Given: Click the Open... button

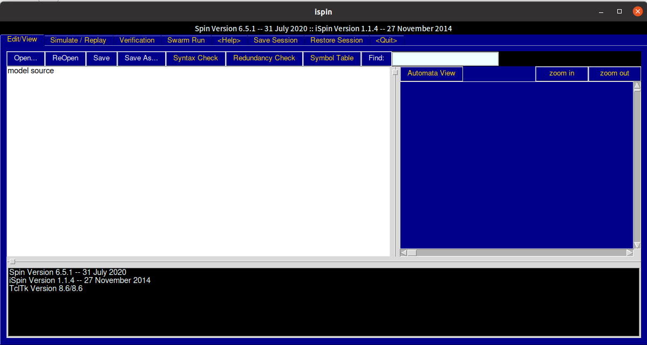Looking at the screenshot, I should click(x=25, y=59).
